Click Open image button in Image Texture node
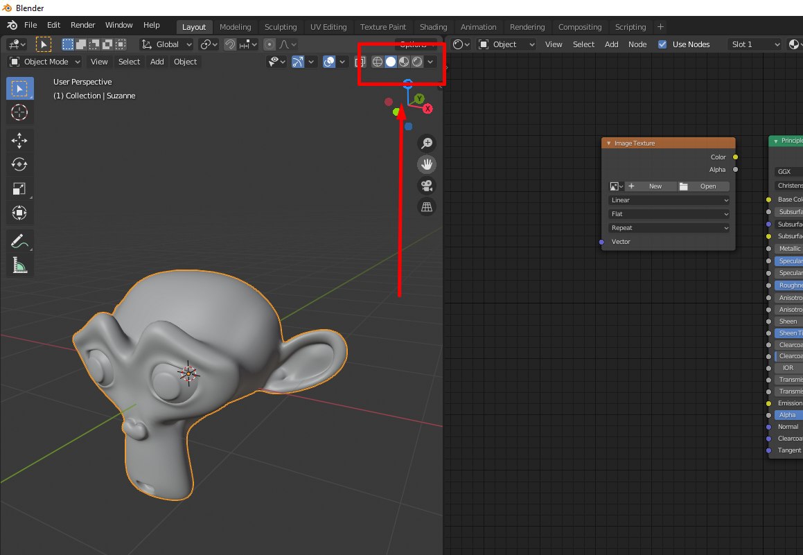 [x=704, y=186]
